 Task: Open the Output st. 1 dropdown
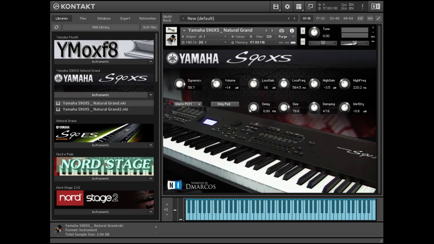coord(204,37)
